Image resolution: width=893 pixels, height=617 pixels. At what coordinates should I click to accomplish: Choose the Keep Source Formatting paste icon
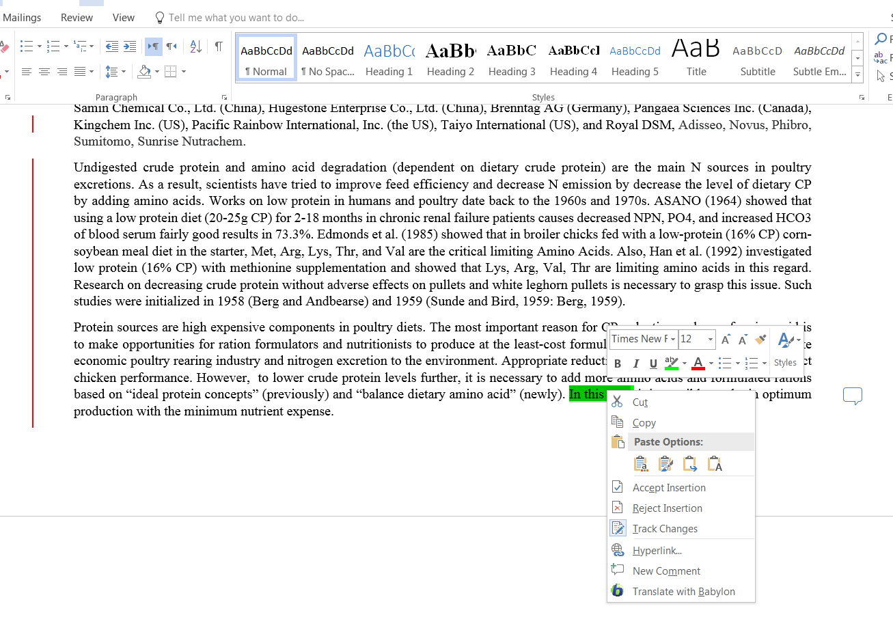[x=665, y=465]
